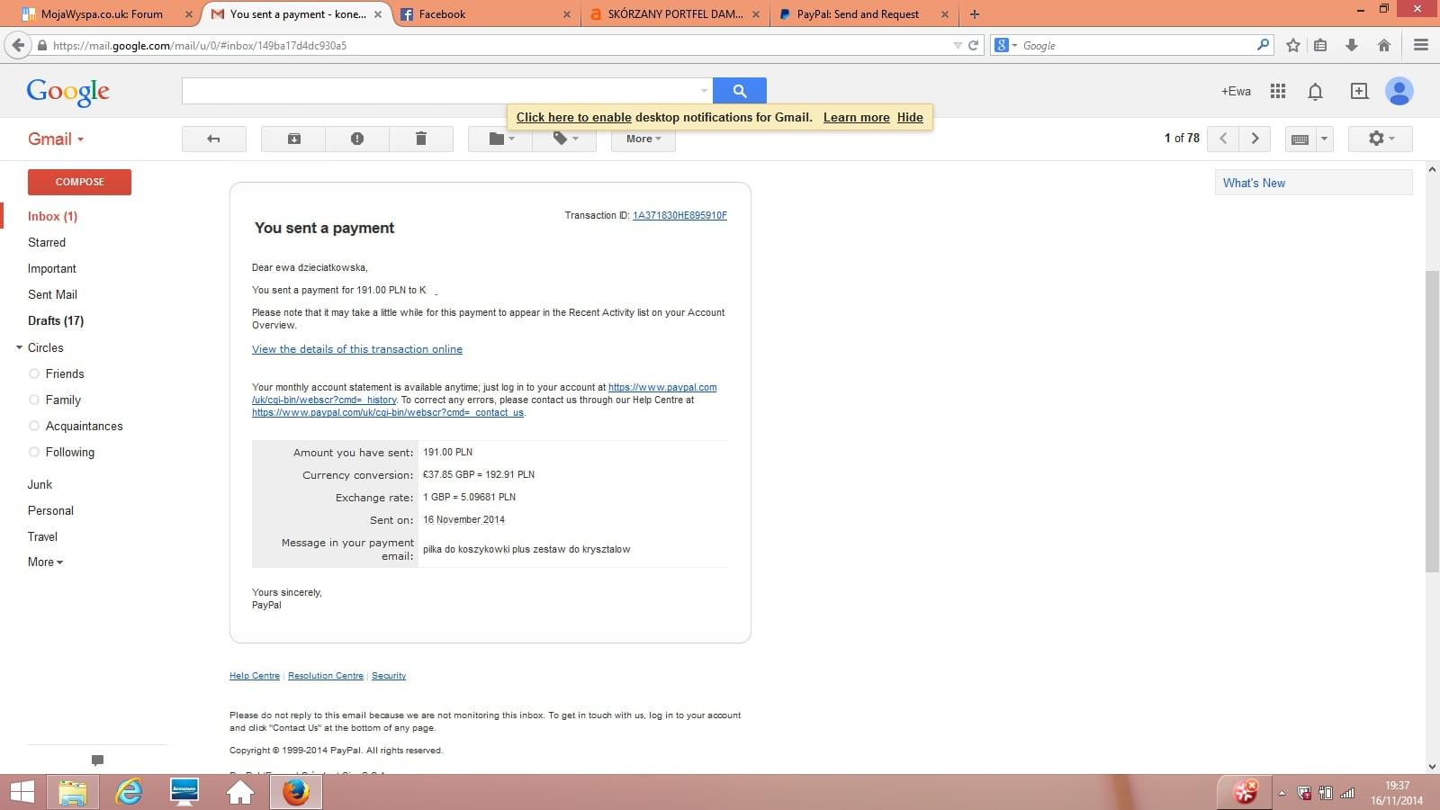
Task: Launch Internet Explorer from taskbar
Action: pyautogui.click(x=129, y=792)
